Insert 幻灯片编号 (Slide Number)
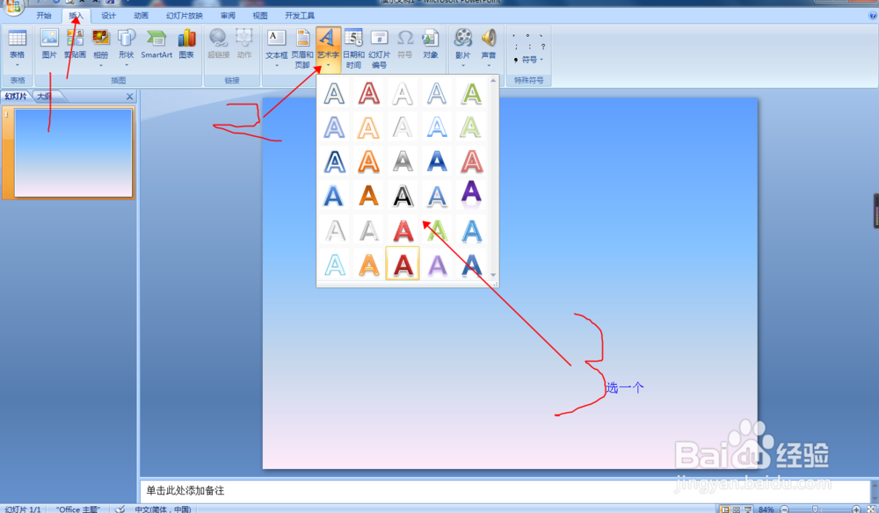The image size is (879, 513). click(x=379, y=48)
